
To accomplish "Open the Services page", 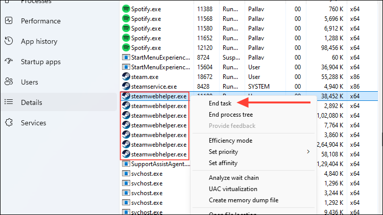I will point(33,123).
